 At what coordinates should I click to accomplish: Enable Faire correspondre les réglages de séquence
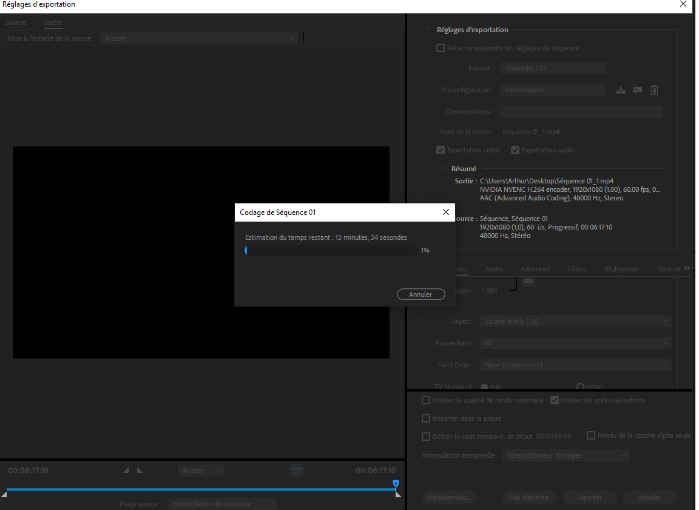[x=441, y=48]
